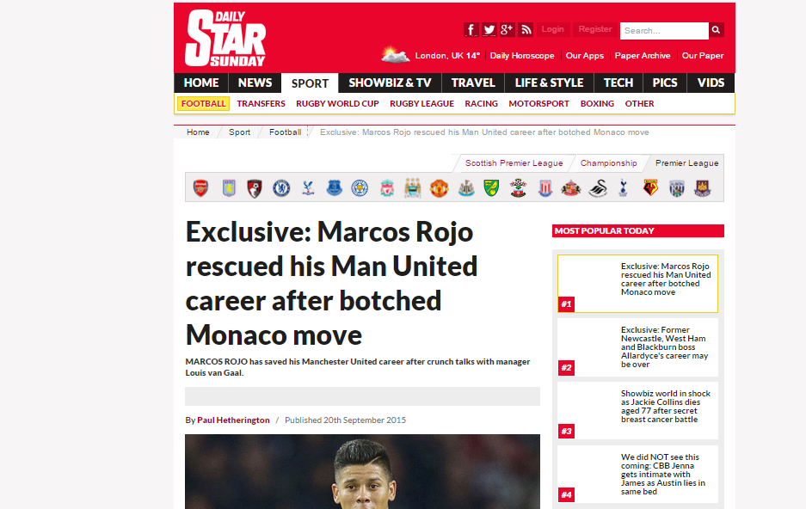
Task: Click the Daily Star Sunday logo
Action: tap(225, 39)
